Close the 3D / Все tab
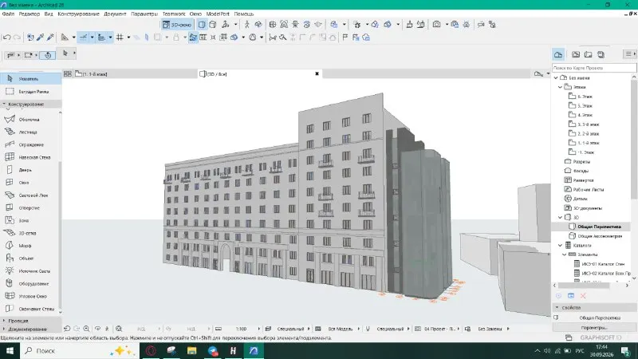This screenshot has width=638, height=359. click(317, 74)
